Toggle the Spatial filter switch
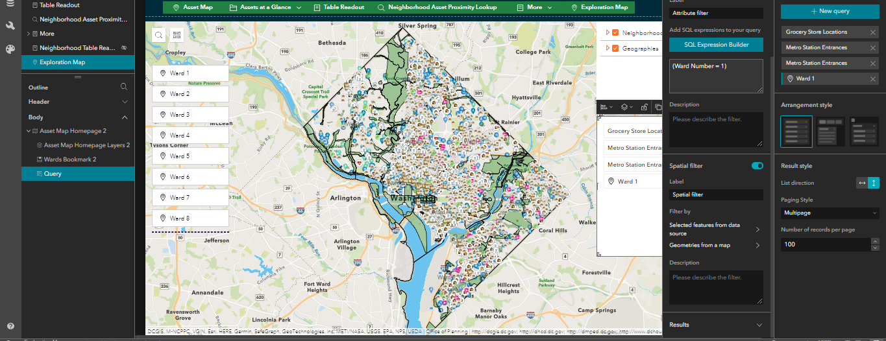The width and height of the screenshot is (886, 341). [x=757, y=166]
